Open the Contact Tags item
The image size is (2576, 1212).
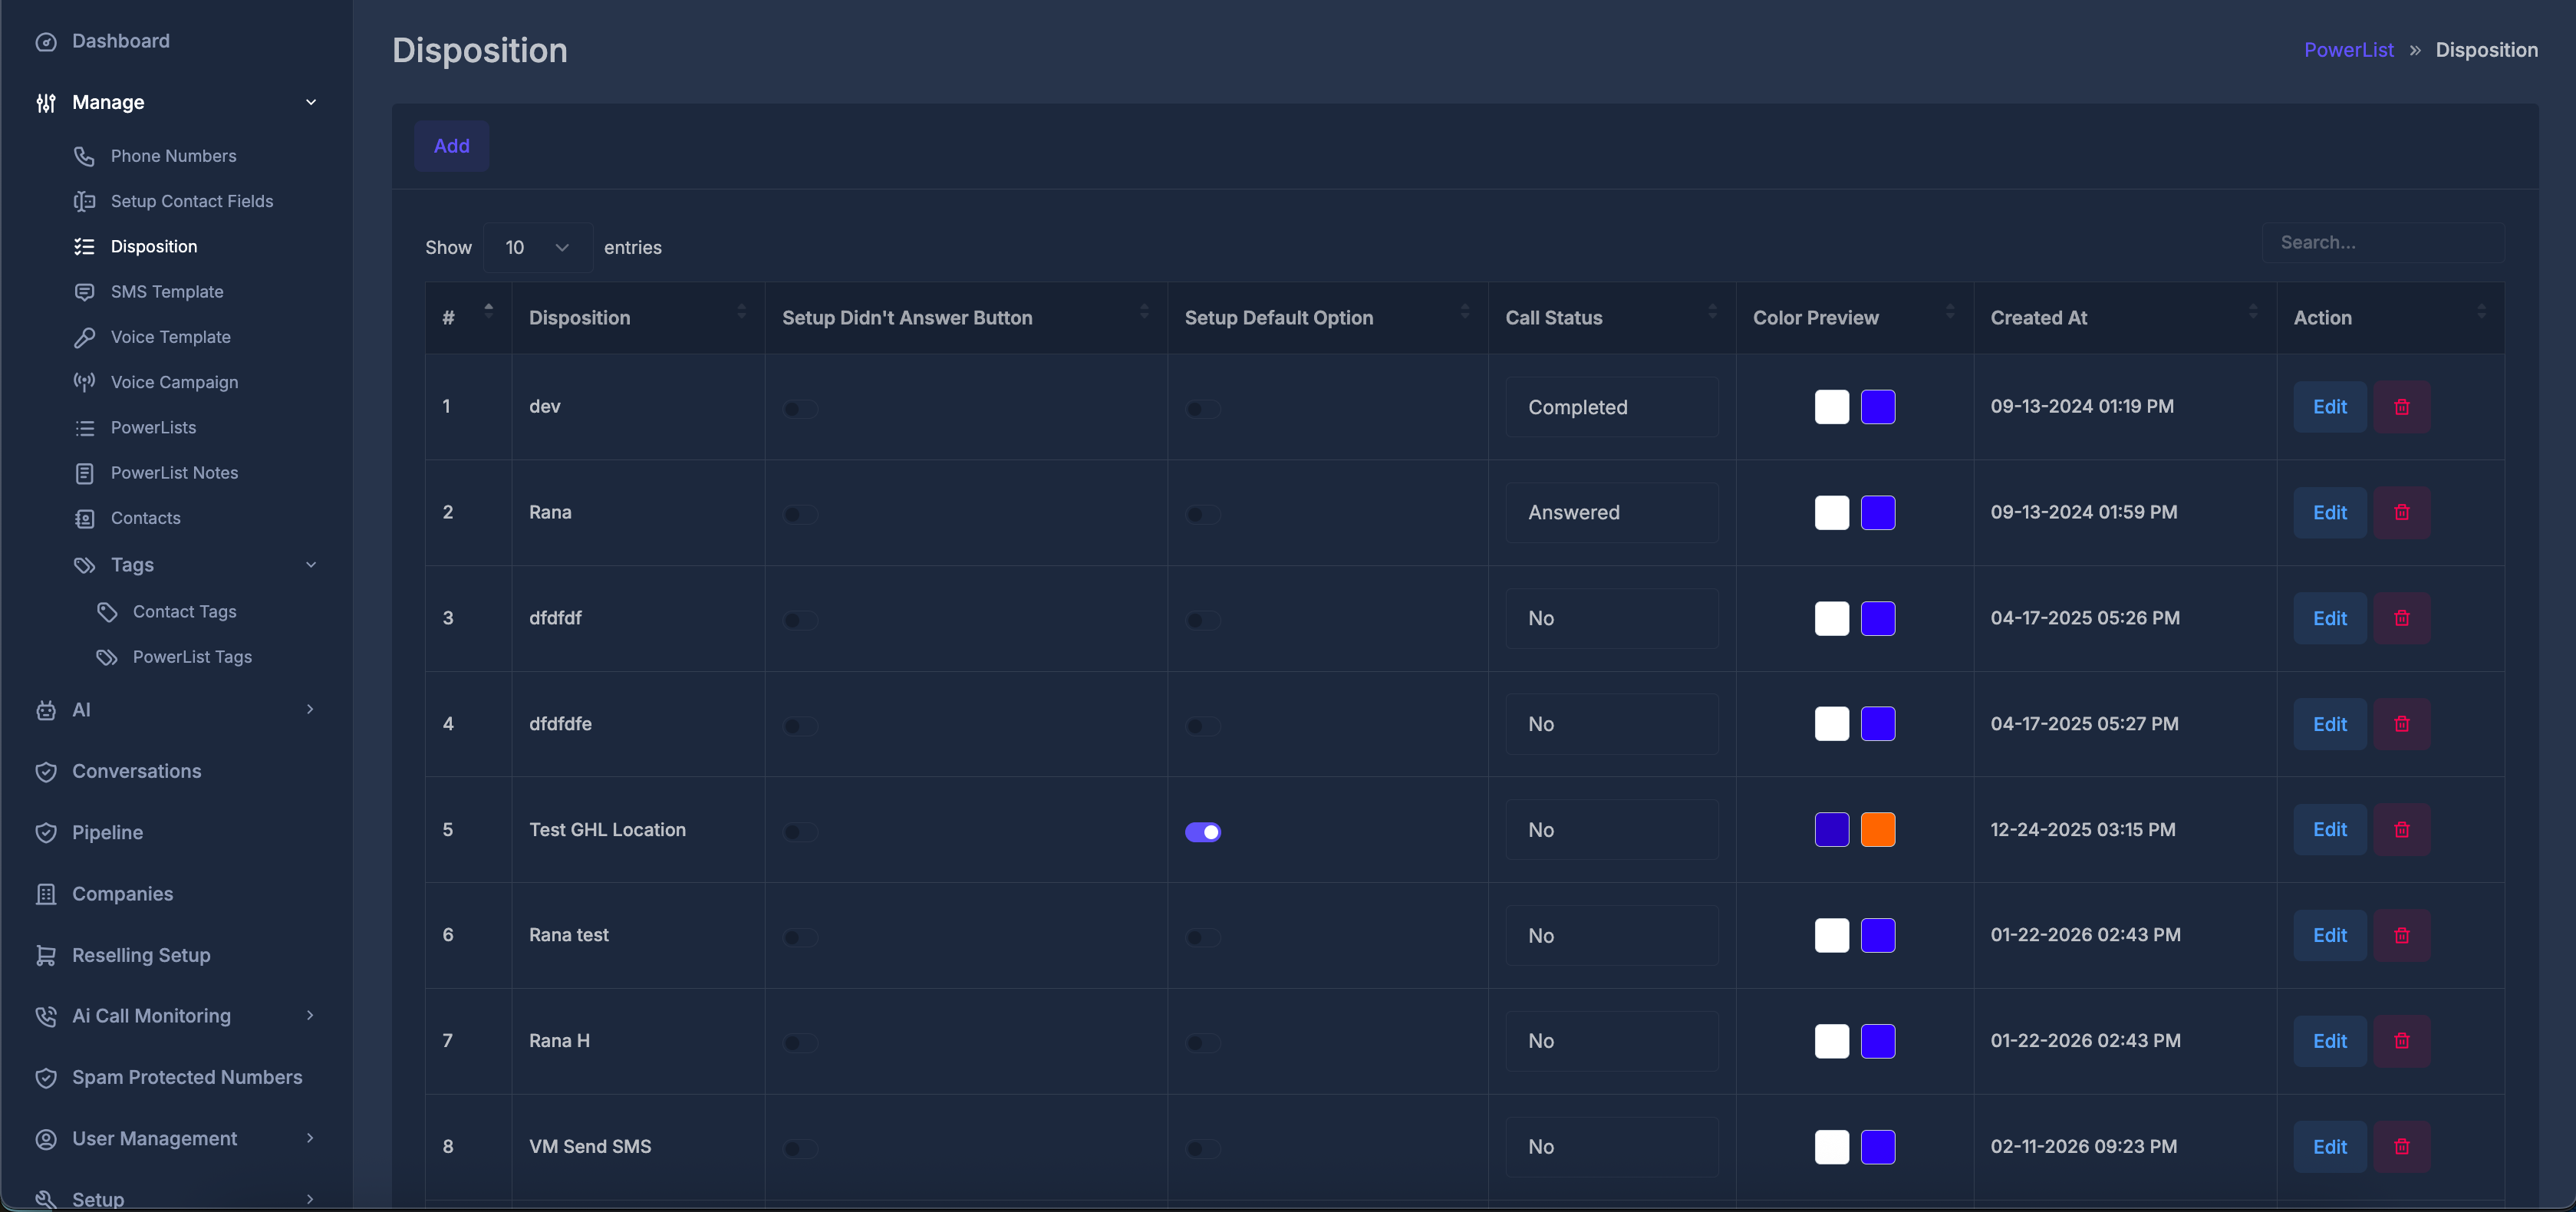[185, 611]
